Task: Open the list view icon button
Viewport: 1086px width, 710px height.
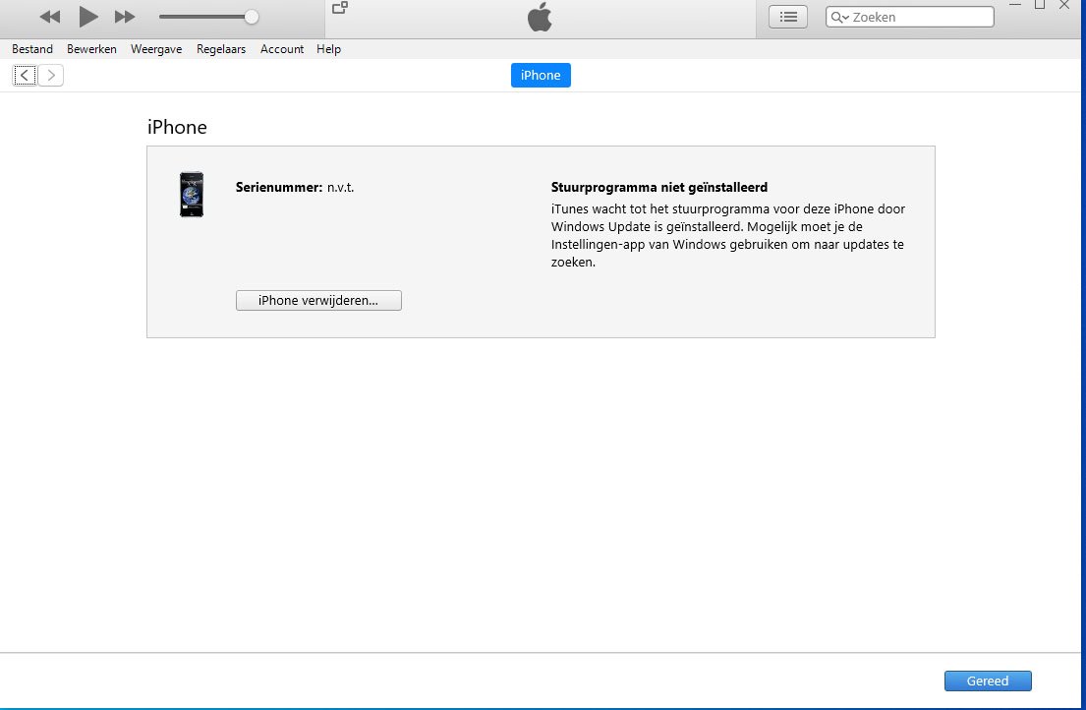Action: click(788, 17)
